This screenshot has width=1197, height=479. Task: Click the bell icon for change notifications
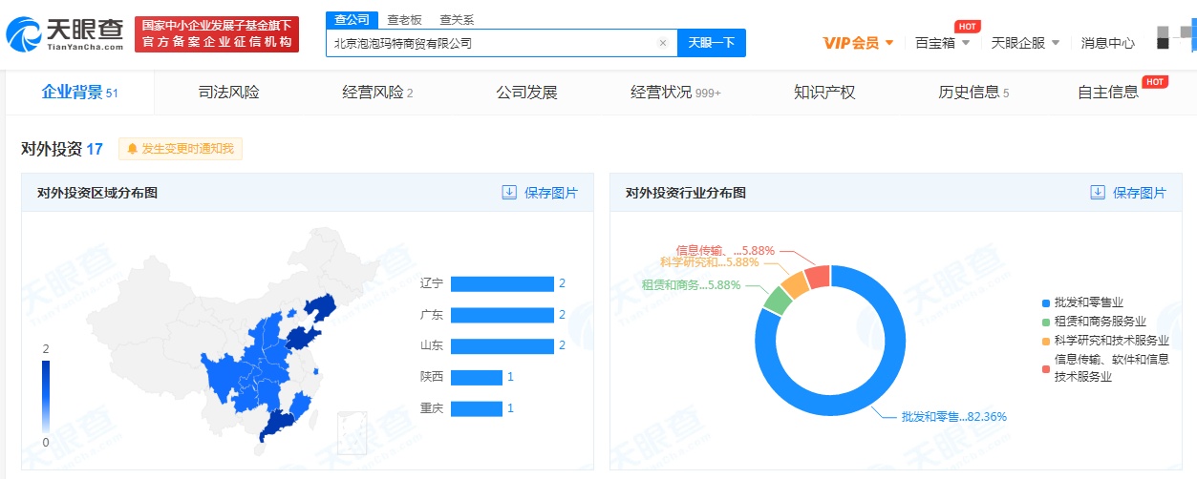point(132,149)
